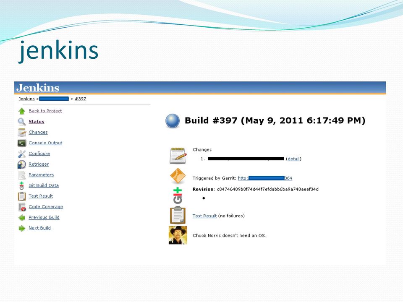
Task: Open the Parameters link
Action: (41, 175)
